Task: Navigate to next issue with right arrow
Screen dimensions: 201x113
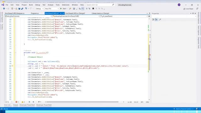Action: (x=33, y=102)
